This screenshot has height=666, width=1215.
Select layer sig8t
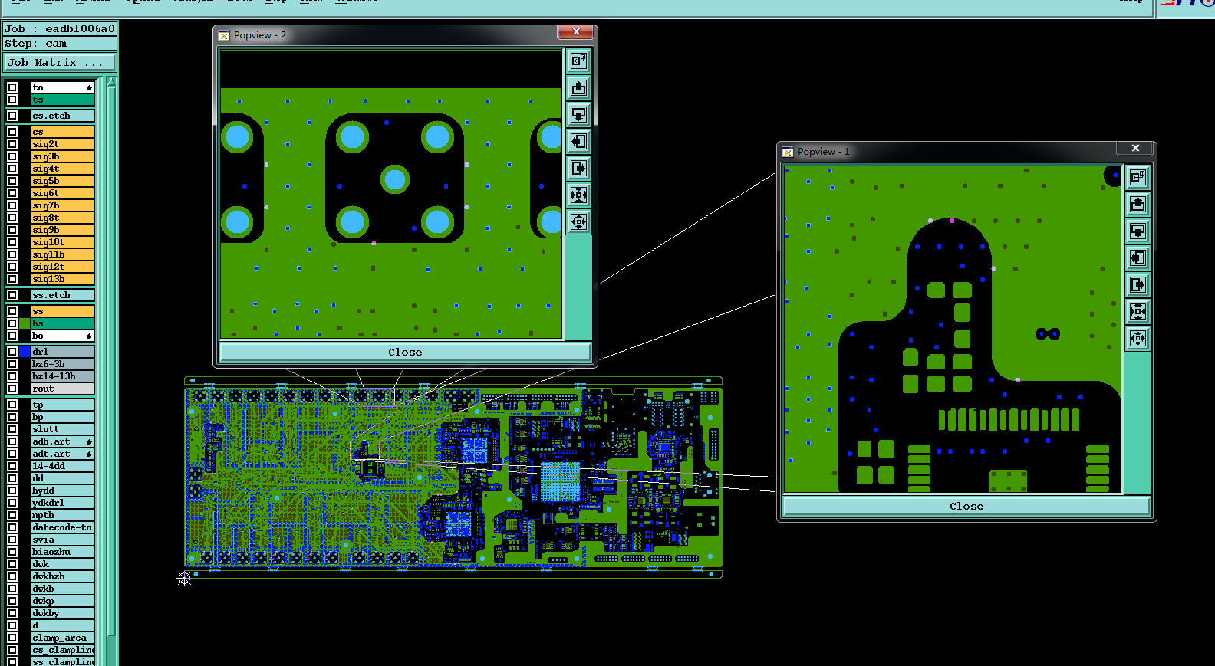coord(62,218)
